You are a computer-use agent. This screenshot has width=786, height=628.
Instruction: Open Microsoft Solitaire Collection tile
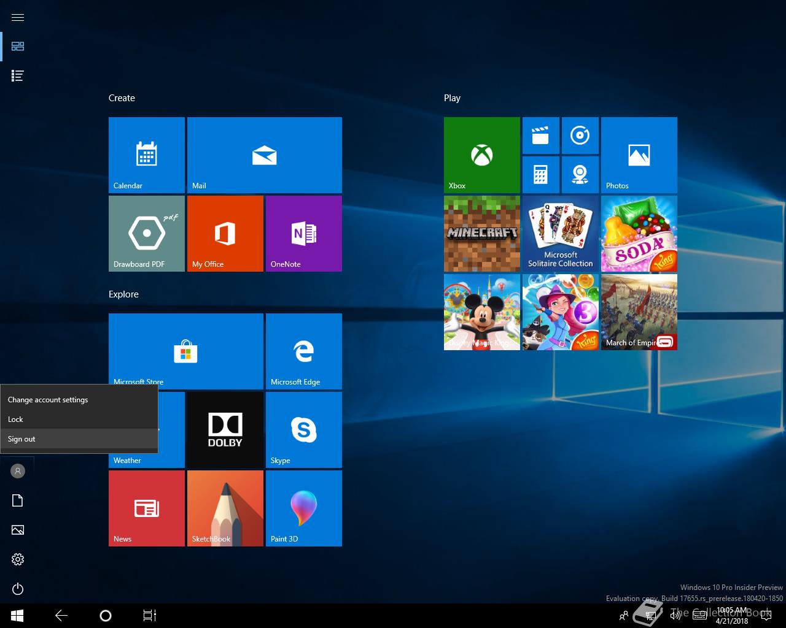pos(561,234)
